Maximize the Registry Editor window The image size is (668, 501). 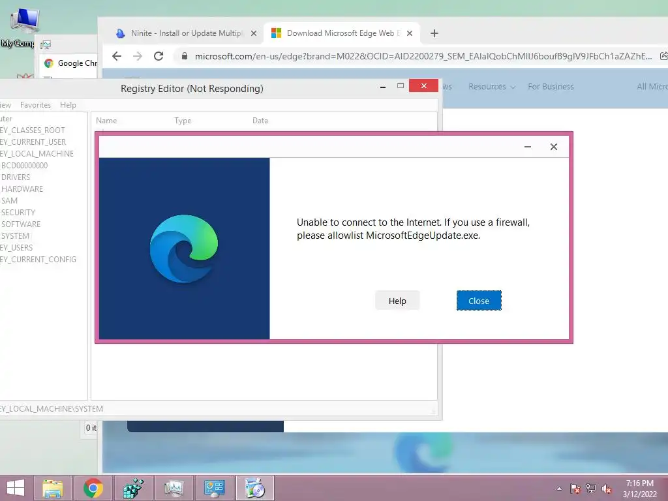tap(400, 86)
